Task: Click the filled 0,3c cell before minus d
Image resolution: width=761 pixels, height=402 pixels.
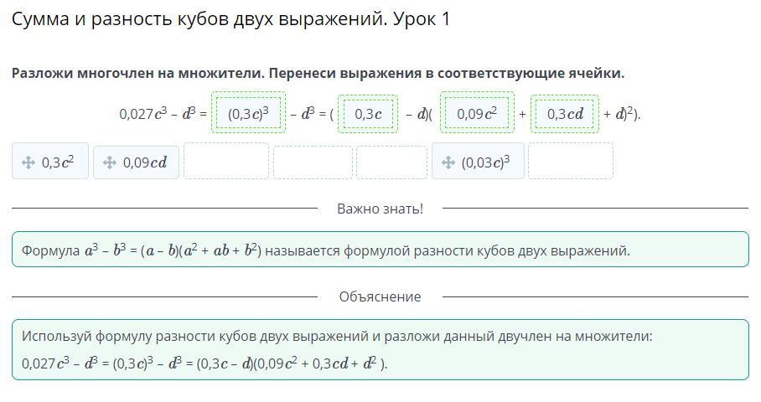Action: pos(368,114)
